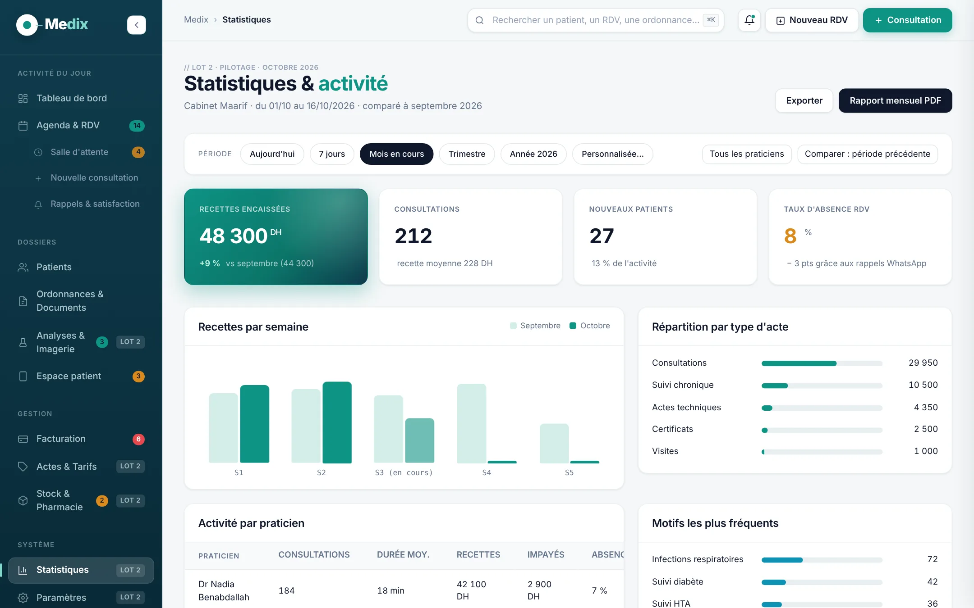
Task: Open Statistiques in sidebar
Action: pyautogui.click(x=81, y=570)
